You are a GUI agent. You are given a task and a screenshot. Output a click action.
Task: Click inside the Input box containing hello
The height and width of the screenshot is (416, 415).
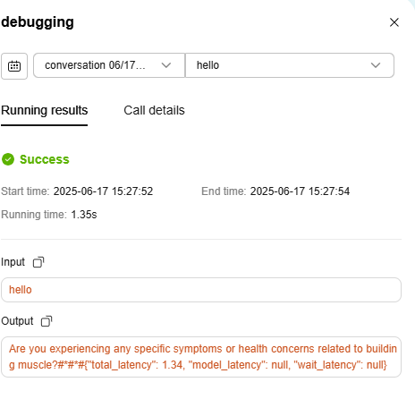(x=201, y=290)
